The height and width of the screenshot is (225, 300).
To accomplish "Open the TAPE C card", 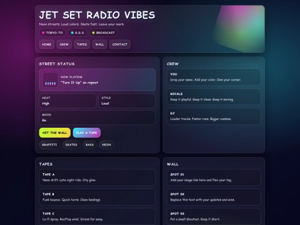I will click(97, 217).
